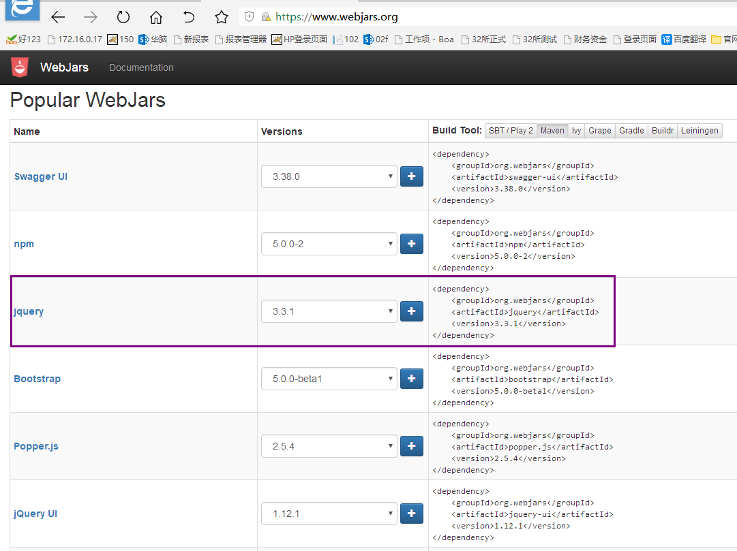Click the browser forward arrow

pos(90,18)
